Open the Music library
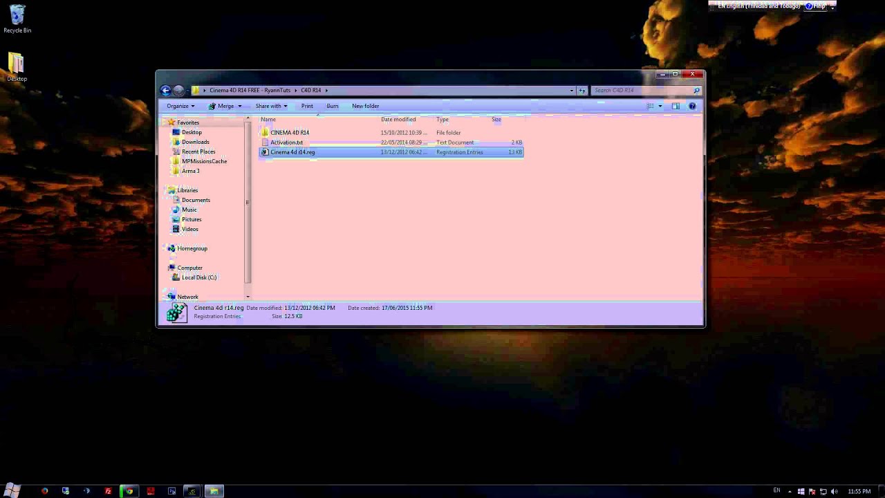The image size is (885, 498). pyautogui.click(x=189, y=210)
